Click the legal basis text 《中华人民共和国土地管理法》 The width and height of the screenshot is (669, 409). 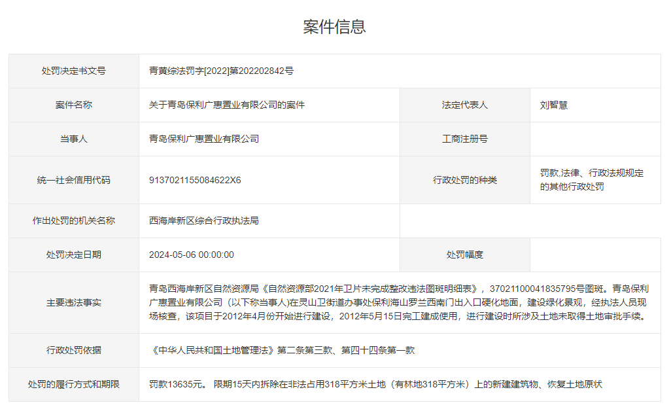(x=212, y=350)
